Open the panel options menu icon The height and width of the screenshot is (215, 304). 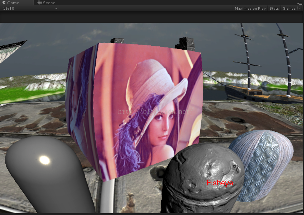point(300,4)
